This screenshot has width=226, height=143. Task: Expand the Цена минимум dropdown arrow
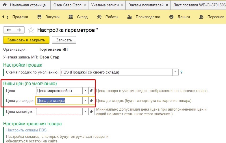[85, 111]
